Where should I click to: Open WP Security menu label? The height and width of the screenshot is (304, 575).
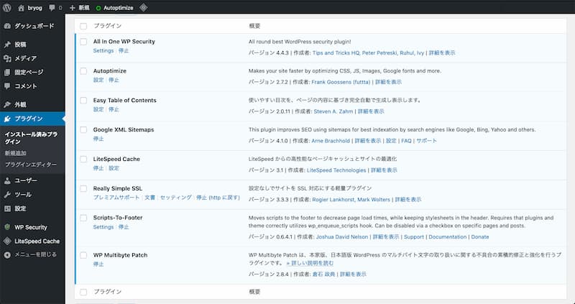pos(31,227)
